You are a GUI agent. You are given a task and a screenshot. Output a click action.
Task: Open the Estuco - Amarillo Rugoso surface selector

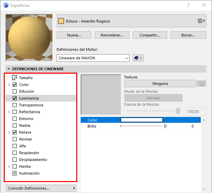(131, 21)
